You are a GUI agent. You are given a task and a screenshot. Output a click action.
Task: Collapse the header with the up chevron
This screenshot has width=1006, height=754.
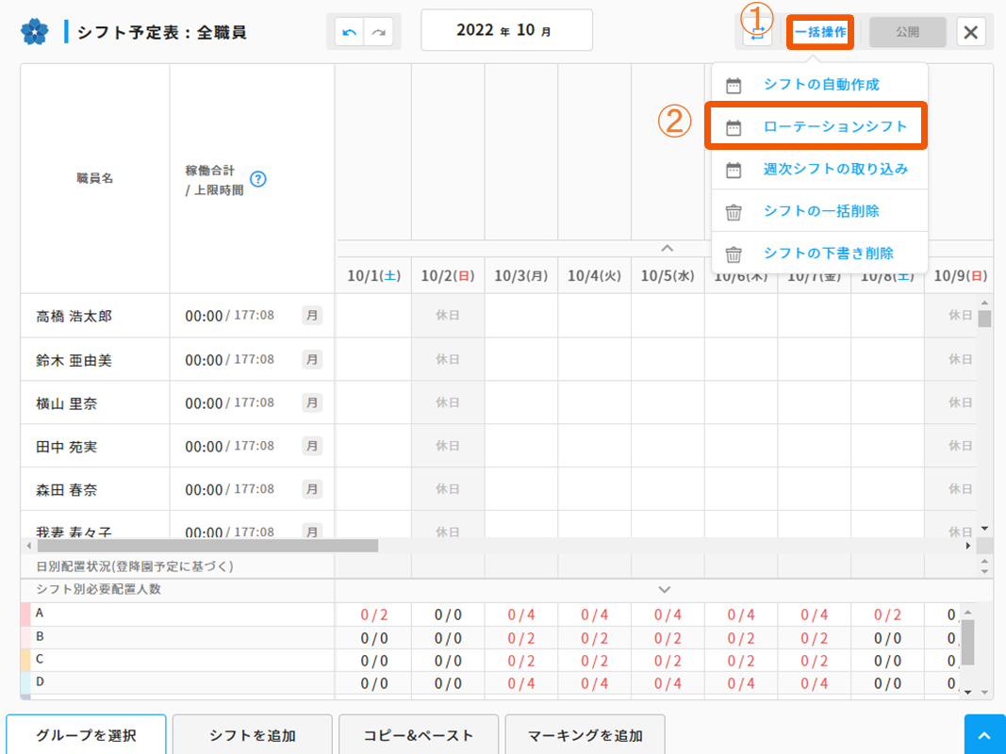click(x=667, y=248)
